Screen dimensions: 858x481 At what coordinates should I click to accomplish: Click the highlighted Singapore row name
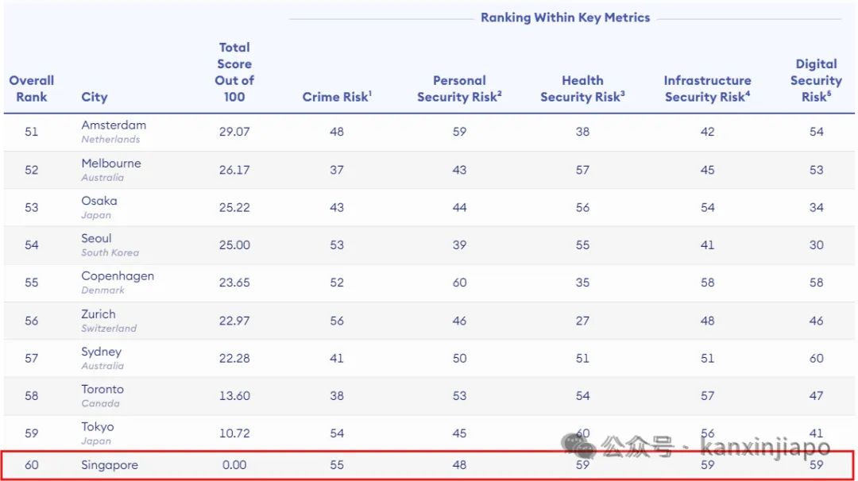(x=110, y=465)
